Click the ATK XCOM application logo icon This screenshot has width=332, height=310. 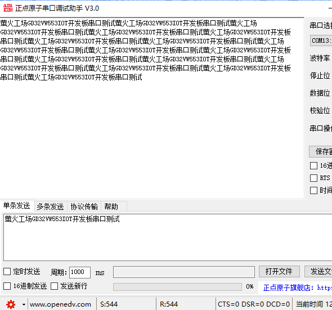click(x=8, y=8)
